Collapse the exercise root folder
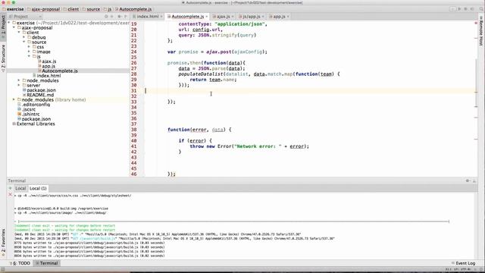This screenshot has width=485, height=273. click(x=9, y=23)
